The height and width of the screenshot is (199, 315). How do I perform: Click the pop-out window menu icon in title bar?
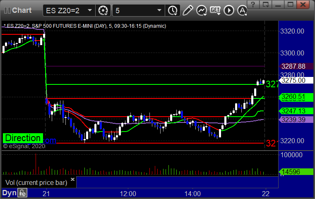coord(266,5)
